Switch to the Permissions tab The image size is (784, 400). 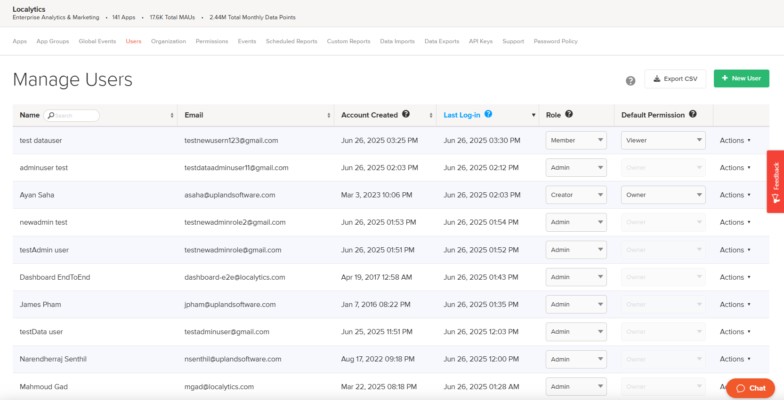click(212, 41)
